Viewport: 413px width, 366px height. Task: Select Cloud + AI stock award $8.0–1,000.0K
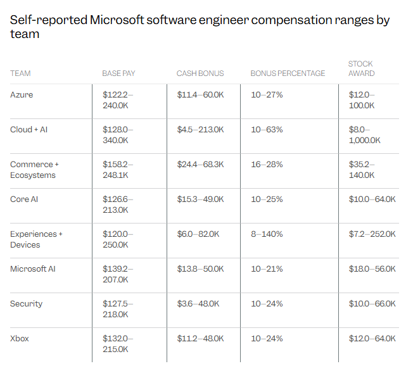point(364,135)
